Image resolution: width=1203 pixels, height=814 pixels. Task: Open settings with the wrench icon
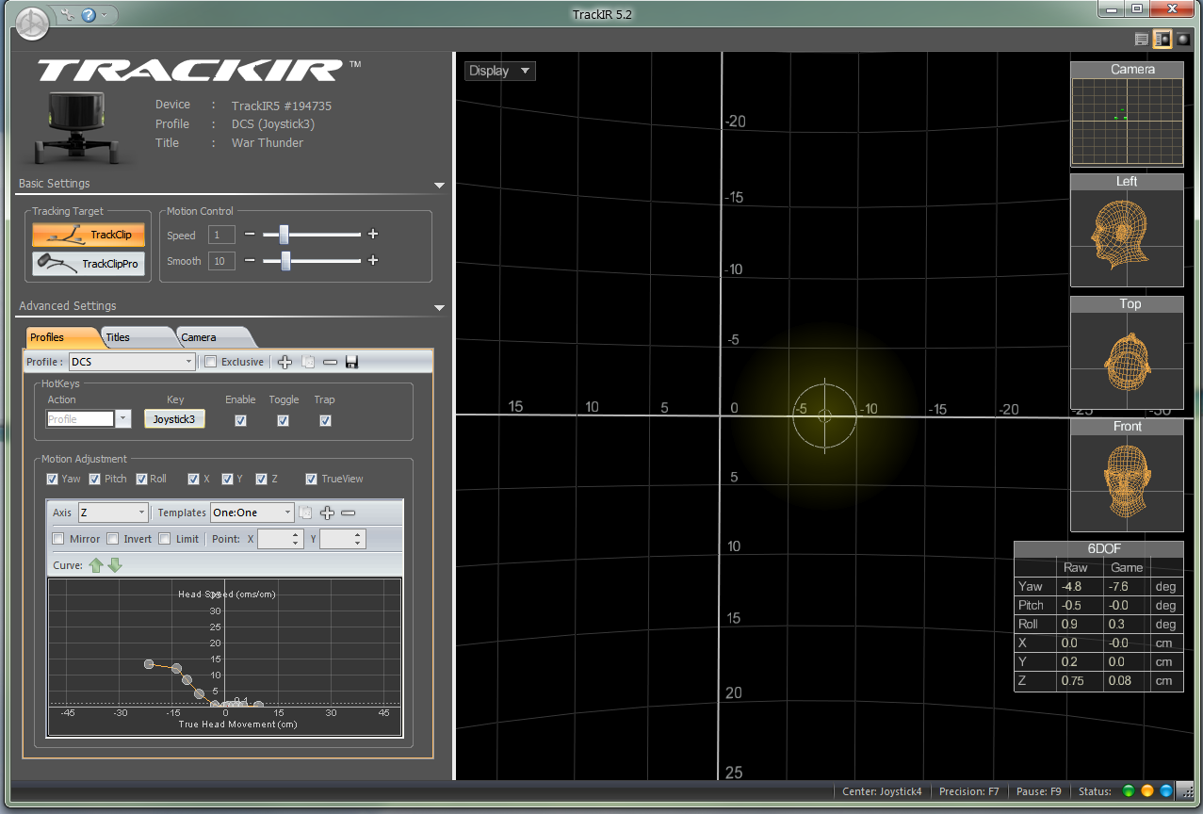click(x=66, y=15)
